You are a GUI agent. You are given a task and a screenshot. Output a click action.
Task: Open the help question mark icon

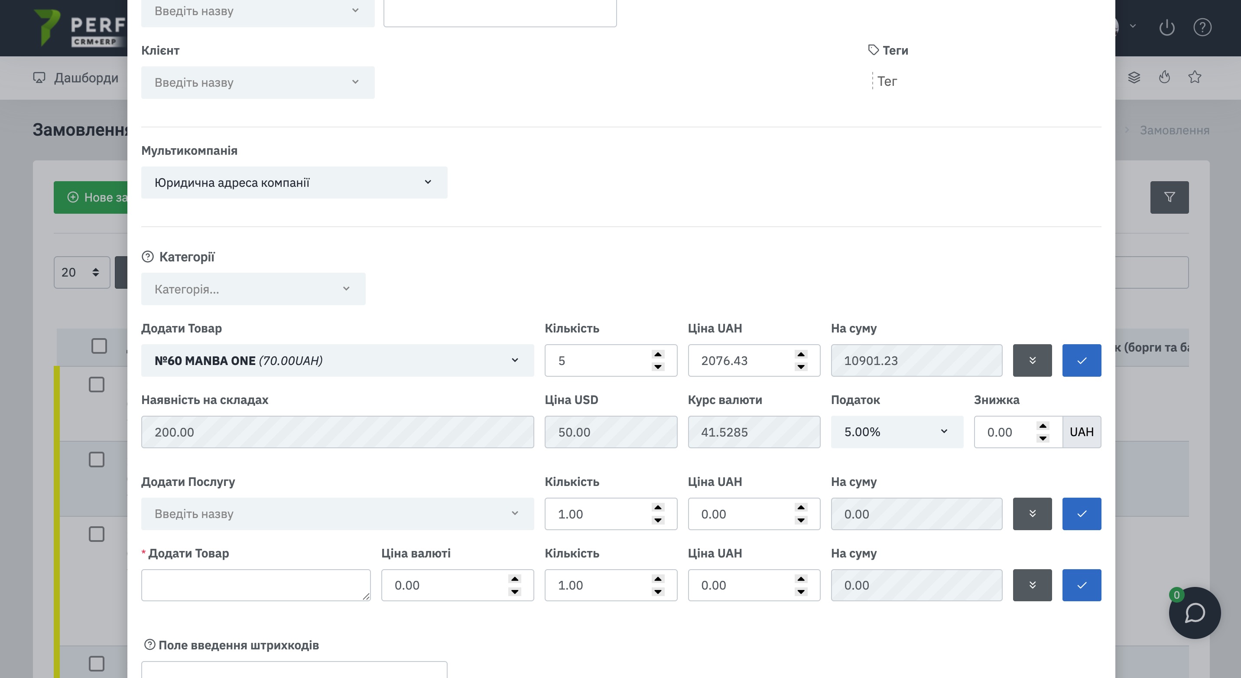click(1202, 27)
